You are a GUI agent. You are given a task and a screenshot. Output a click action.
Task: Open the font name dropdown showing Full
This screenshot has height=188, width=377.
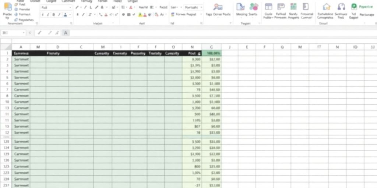pos(70,8)
